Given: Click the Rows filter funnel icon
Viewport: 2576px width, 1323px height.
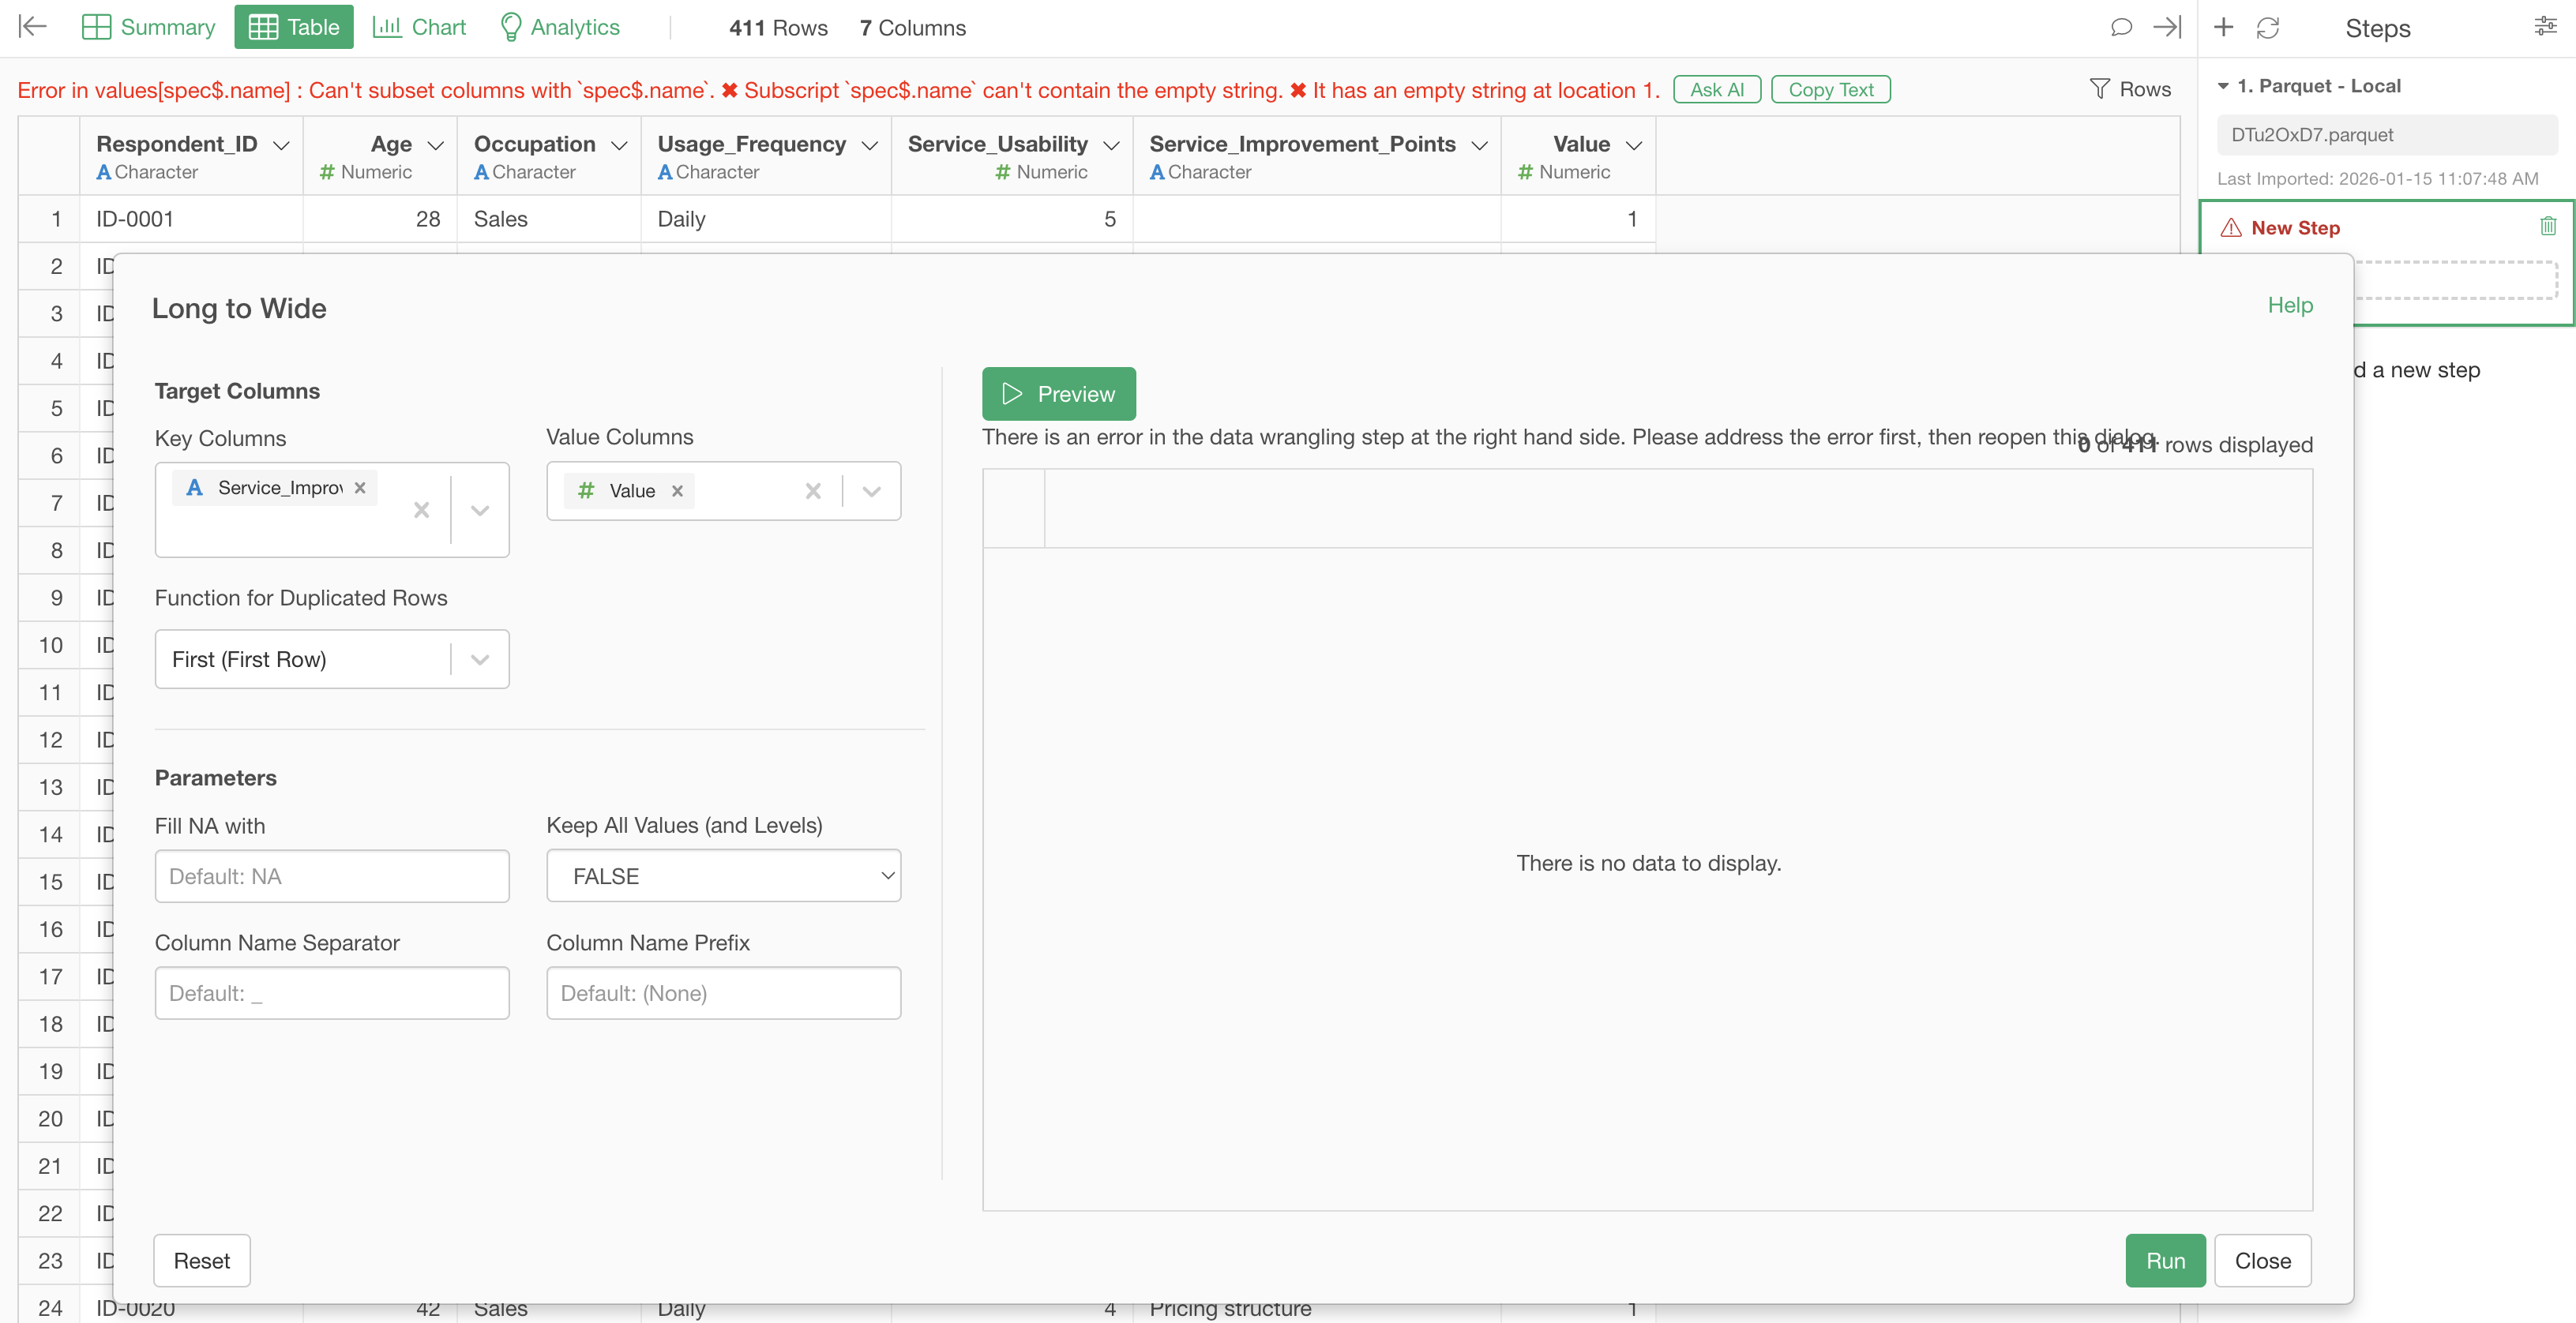Looking at the screenshot, I should [x=2099, y=89].
